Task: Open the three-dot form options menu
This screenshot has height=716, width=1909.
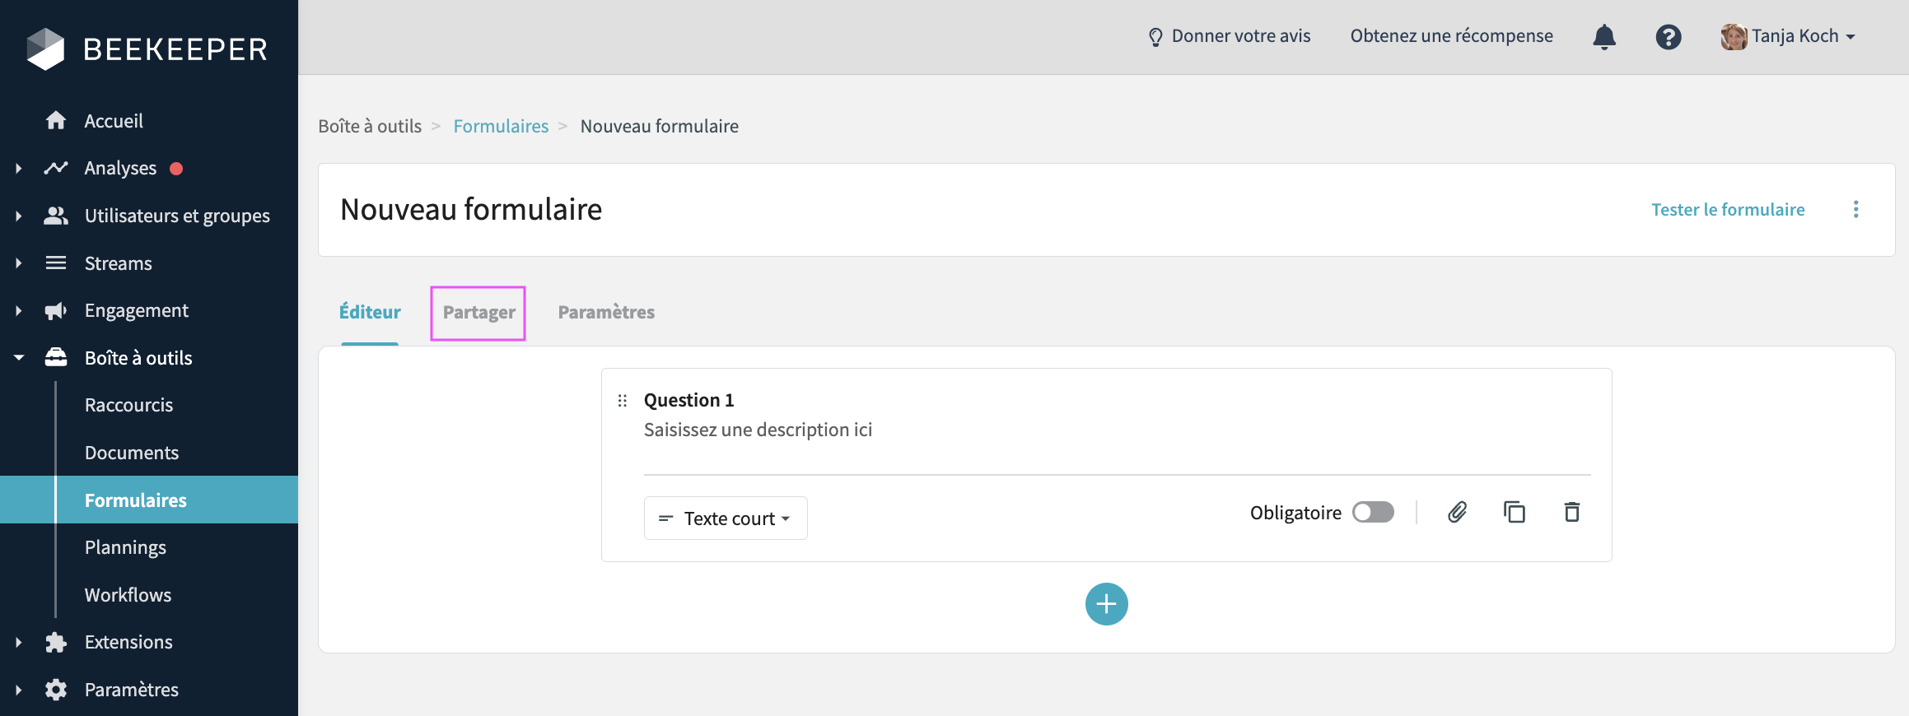Action: pyautogui.click(x=1855, y=210)
